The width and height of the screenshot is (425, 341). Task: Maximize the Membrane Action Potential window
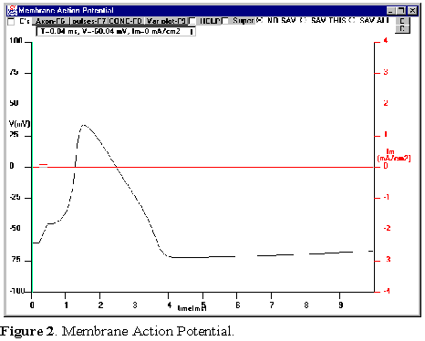click(x=401, y=11)
